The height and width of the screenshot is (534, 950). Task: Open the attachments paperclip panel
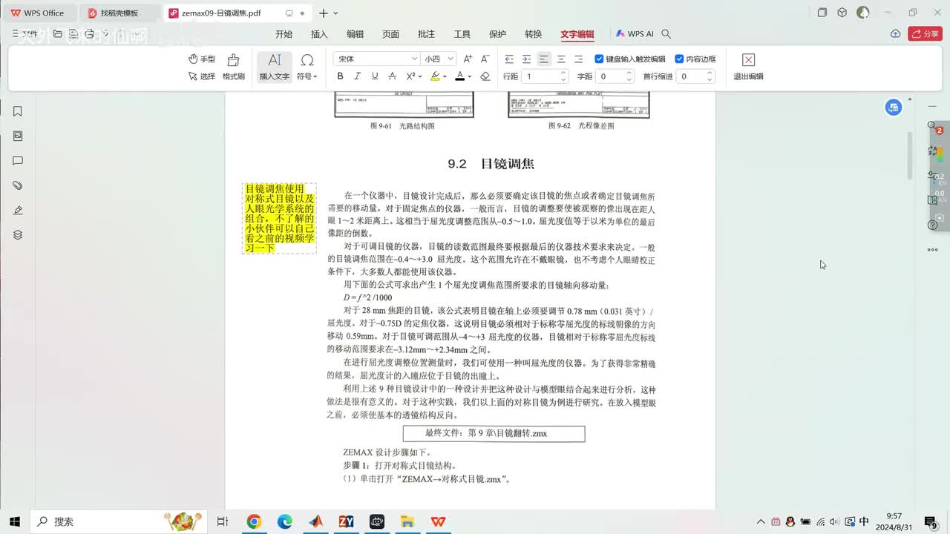coord(18,185)
